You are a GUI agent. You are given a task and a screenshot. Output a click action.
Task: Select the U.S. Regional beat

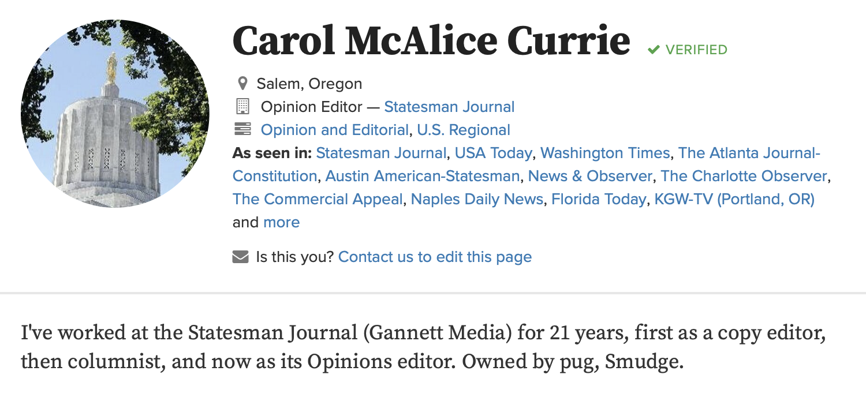[464, 130]
